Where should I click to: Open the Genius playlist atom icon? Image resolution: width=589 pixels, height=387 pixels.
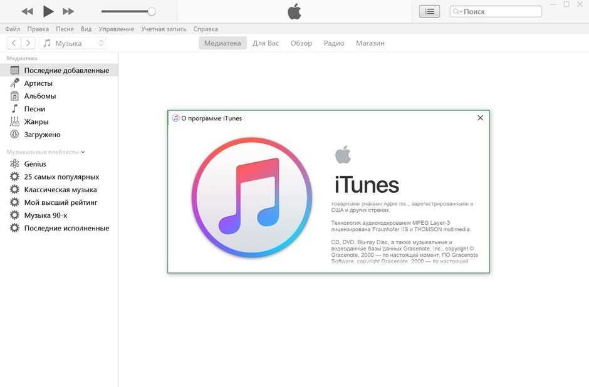[x=14, y=164]
